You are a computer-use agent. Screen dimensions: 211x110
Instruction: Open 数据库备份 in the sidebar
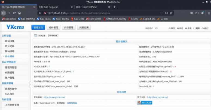pos(11,89)
